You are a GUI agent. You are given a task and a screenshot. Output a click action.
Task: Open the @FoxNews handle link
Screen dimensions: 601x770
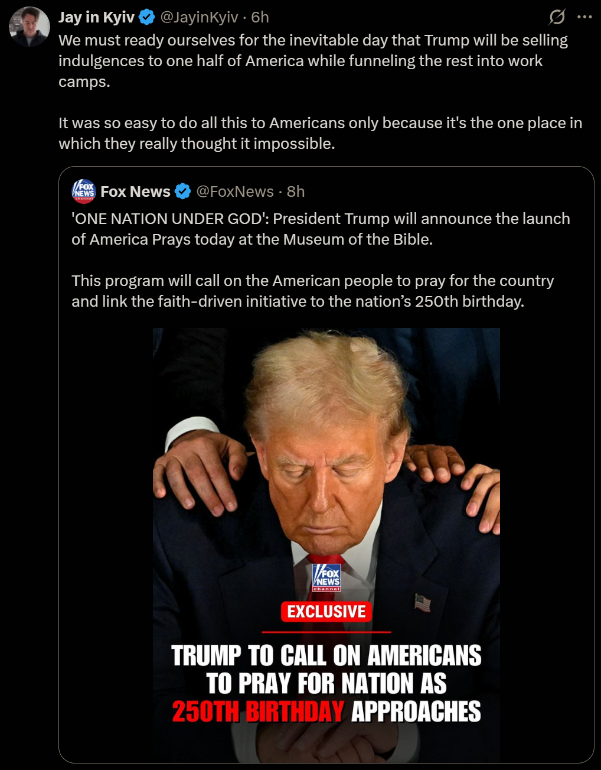235,191
